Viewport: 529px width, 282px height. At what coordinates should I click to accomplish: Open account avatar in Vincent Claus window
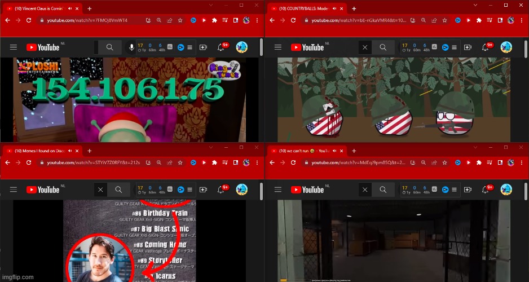click(242, 47)
